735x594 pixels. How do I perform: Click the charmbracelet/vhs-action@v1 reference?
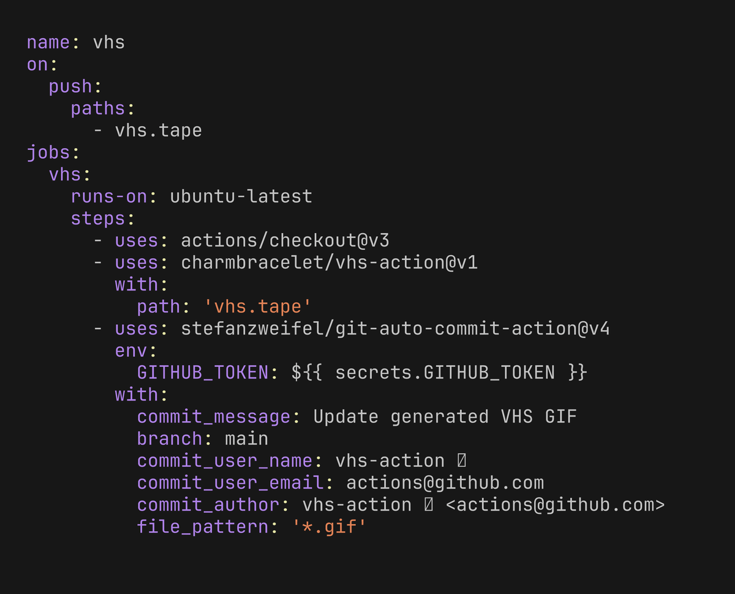click(329, 262)
